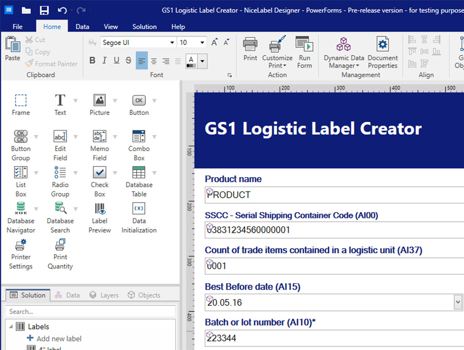Select the Radio Group tool
Screen dimensions: 464x350
(60, 181)
